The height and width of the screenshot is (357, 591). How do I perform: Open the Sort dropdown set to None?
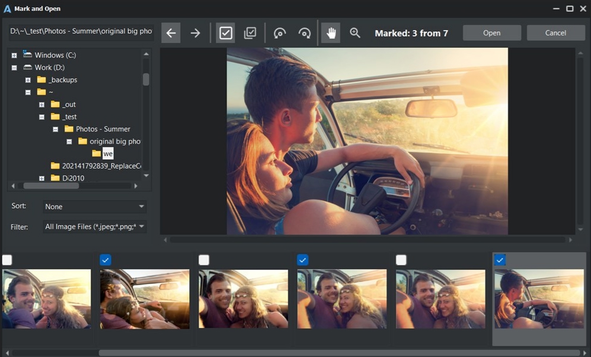(x=95, y=207)
